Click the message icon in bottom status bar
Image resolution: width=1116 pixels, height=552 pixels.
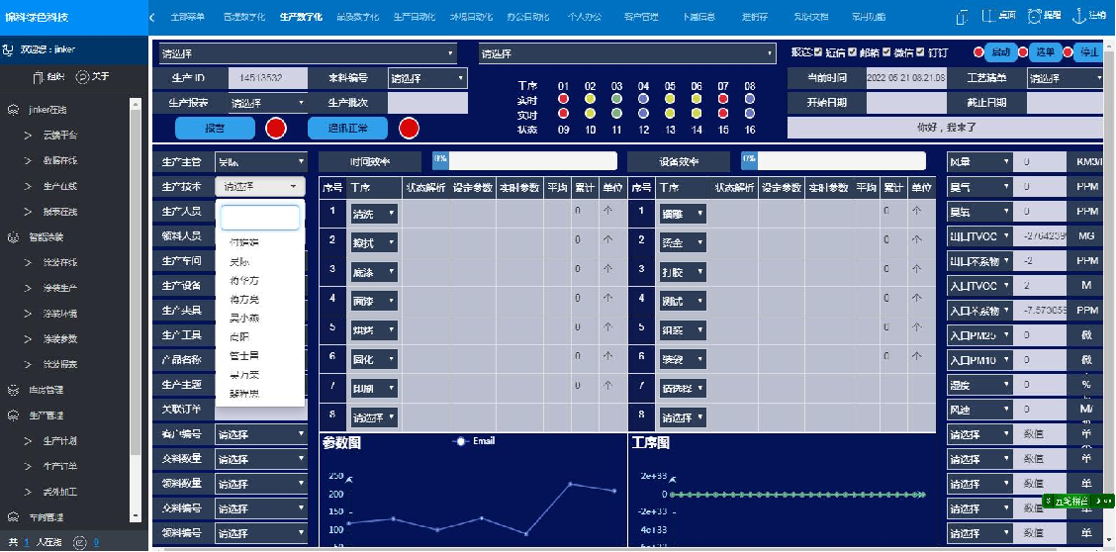tap(79, 542)
